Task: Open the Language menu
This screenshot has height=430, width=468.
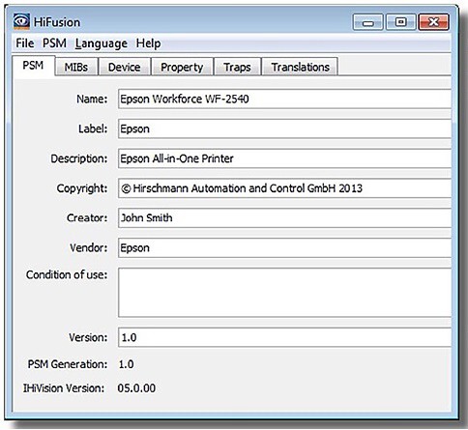Action: coord(102,43)
